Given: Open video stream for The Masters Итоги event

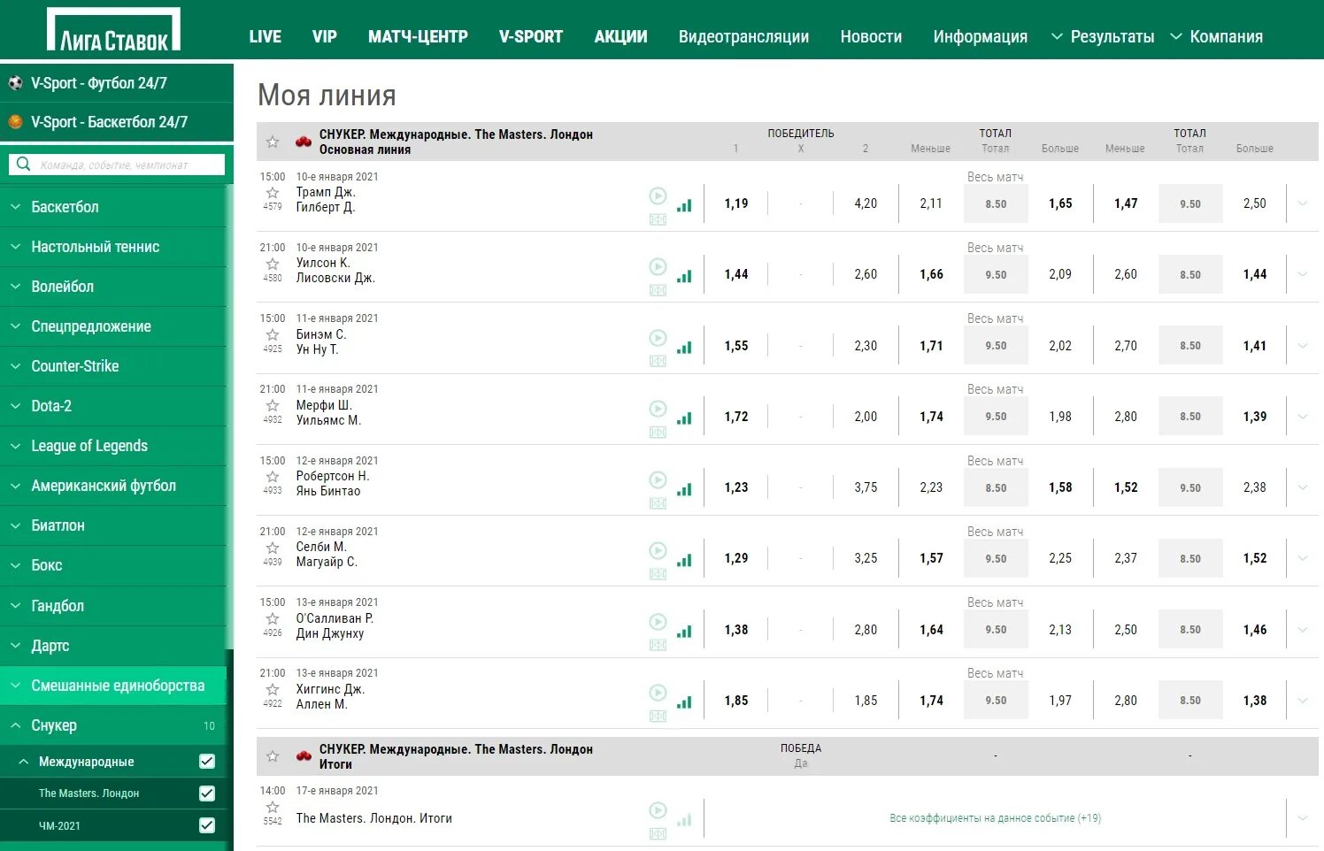Looking at the screenshot, I should 658,810.
